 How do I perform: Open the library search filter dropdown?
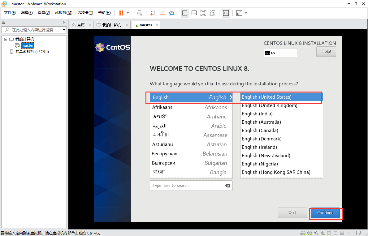click(x=64, y=30)
